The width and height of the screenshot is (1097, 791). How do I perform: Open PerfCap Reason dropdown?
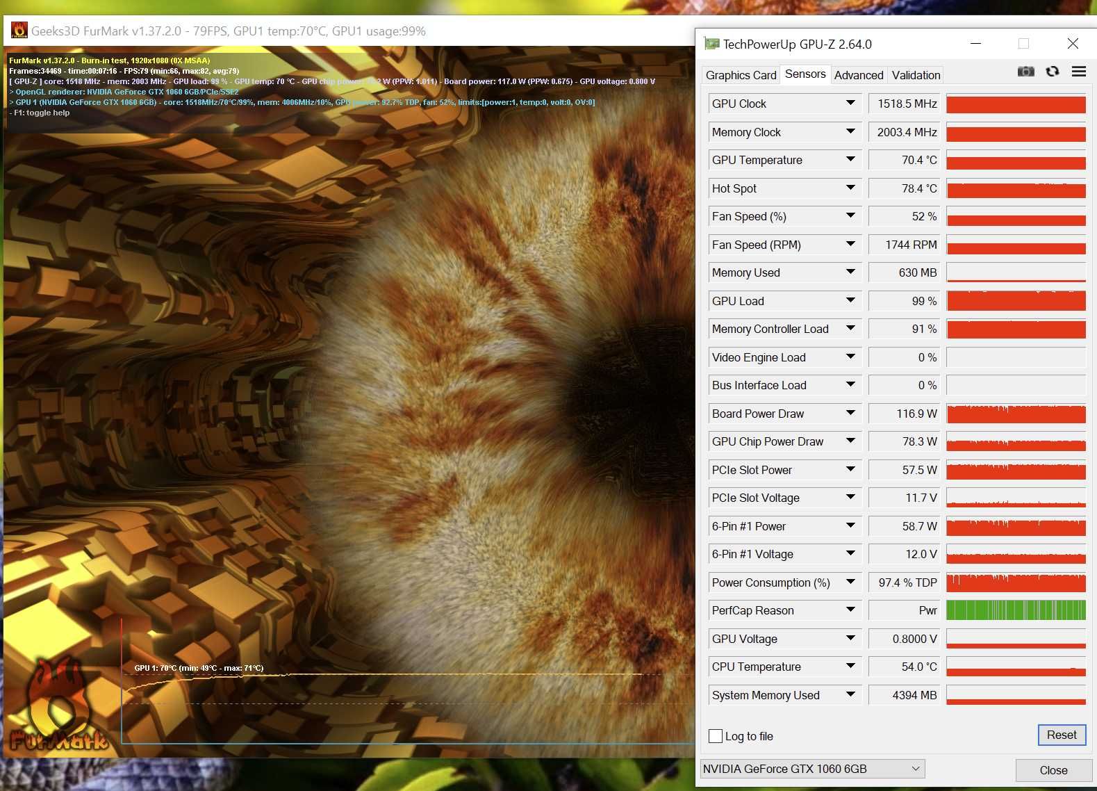[850, 610]
